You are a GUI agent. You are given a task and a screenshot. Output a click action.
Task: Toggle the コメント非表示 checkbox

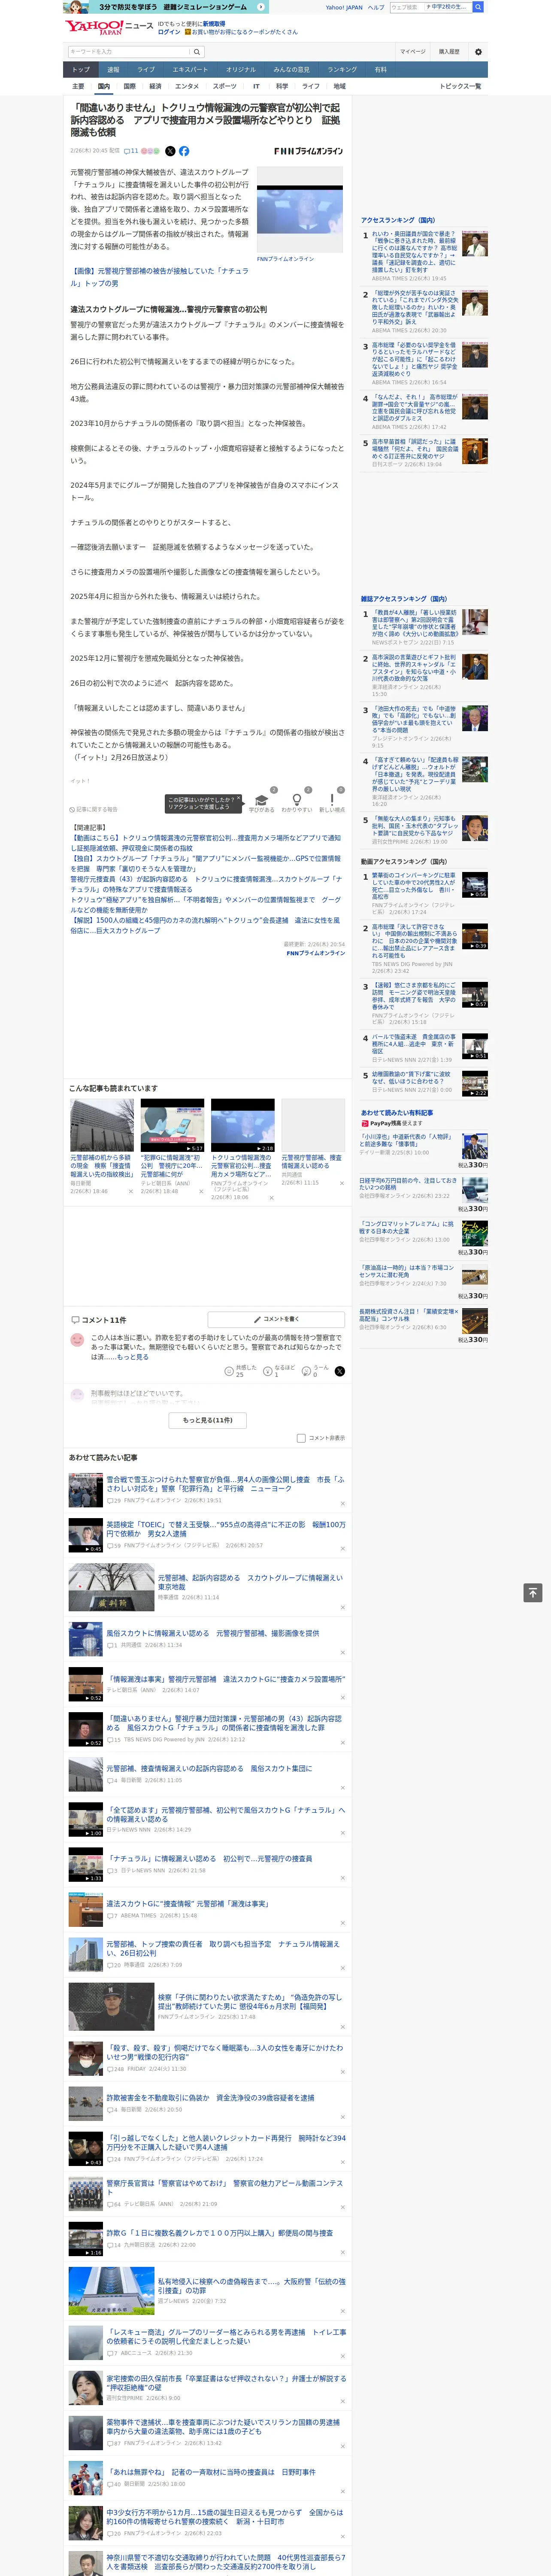pos(301,1438)
